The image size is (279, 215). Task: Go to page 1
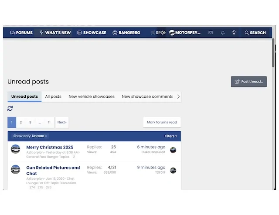[x=12, y=122]
